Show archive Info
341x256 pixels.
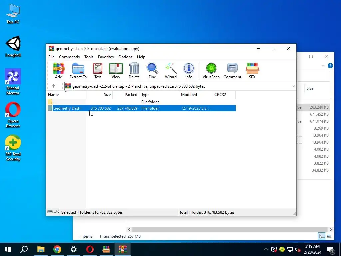[189, 71]
